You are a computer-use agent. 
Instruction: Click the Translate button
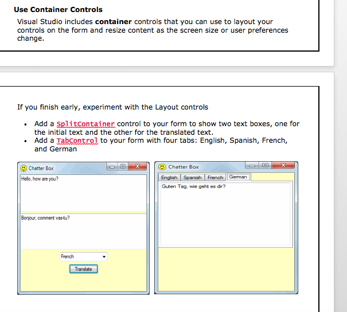[83, 269]
